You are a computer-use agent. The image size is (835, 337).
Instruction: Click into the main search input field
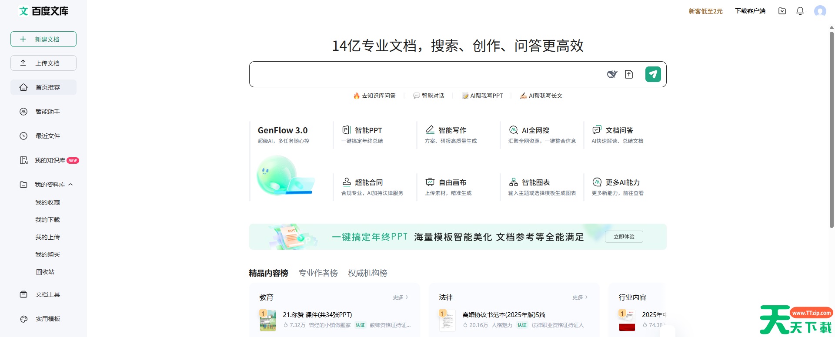click(426, 74)
